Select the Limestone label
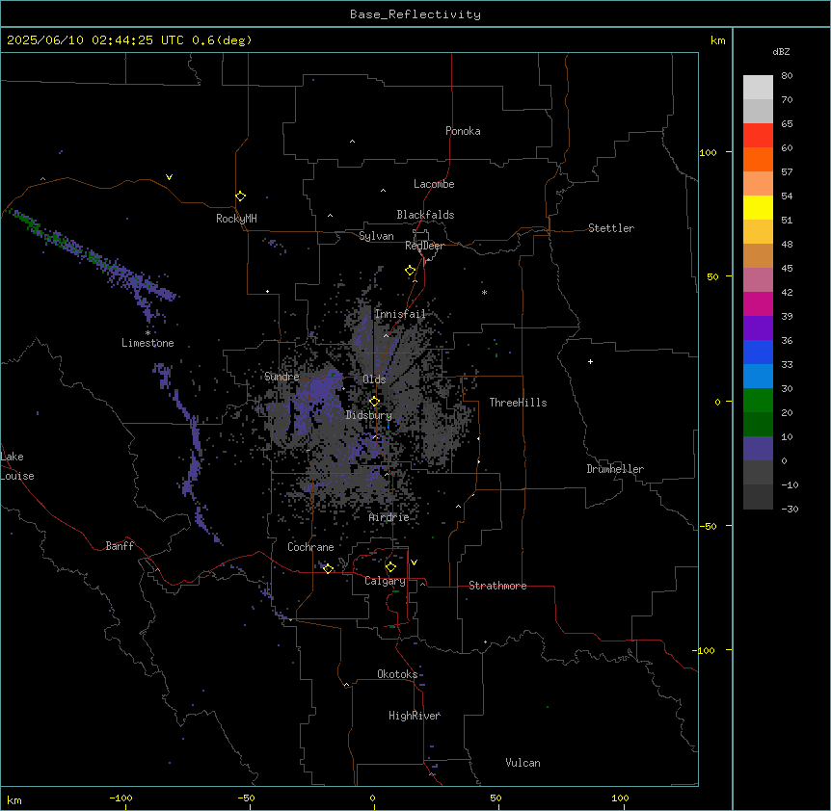 (x=147, y=343)
